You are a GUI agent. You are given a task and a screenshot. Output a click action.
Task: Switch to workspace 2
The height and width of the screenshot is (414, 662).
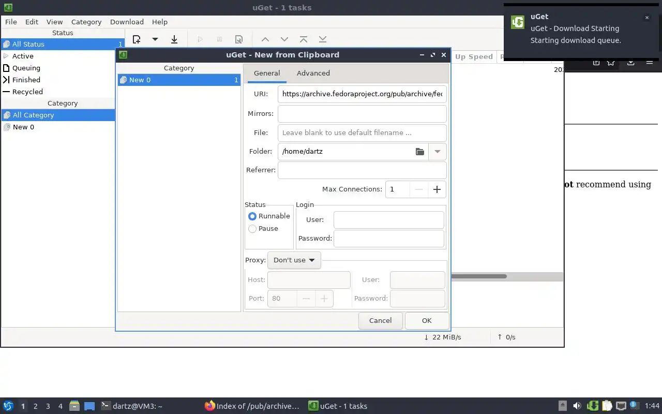tap(36, 406)
